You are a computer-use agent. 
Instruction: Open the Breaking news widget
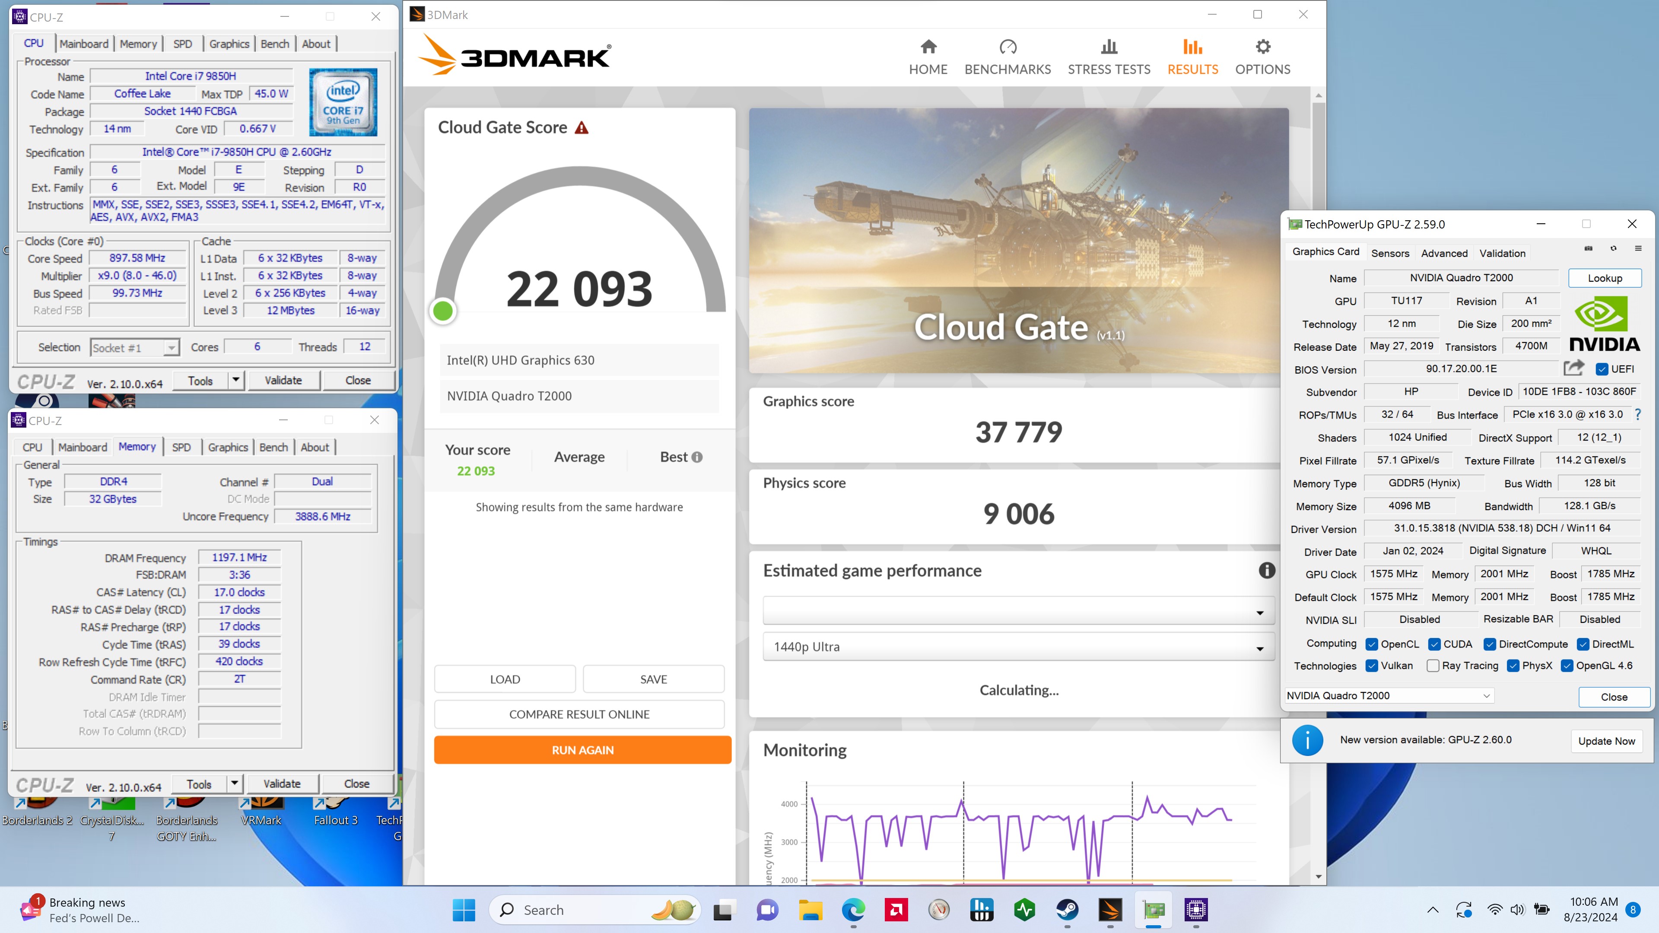(80, 910)
